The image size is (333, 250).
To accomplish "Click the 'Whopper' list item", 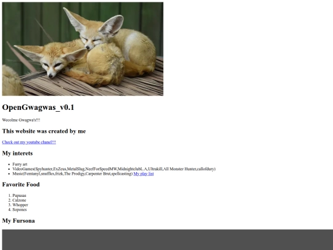I will coord(20,205).
